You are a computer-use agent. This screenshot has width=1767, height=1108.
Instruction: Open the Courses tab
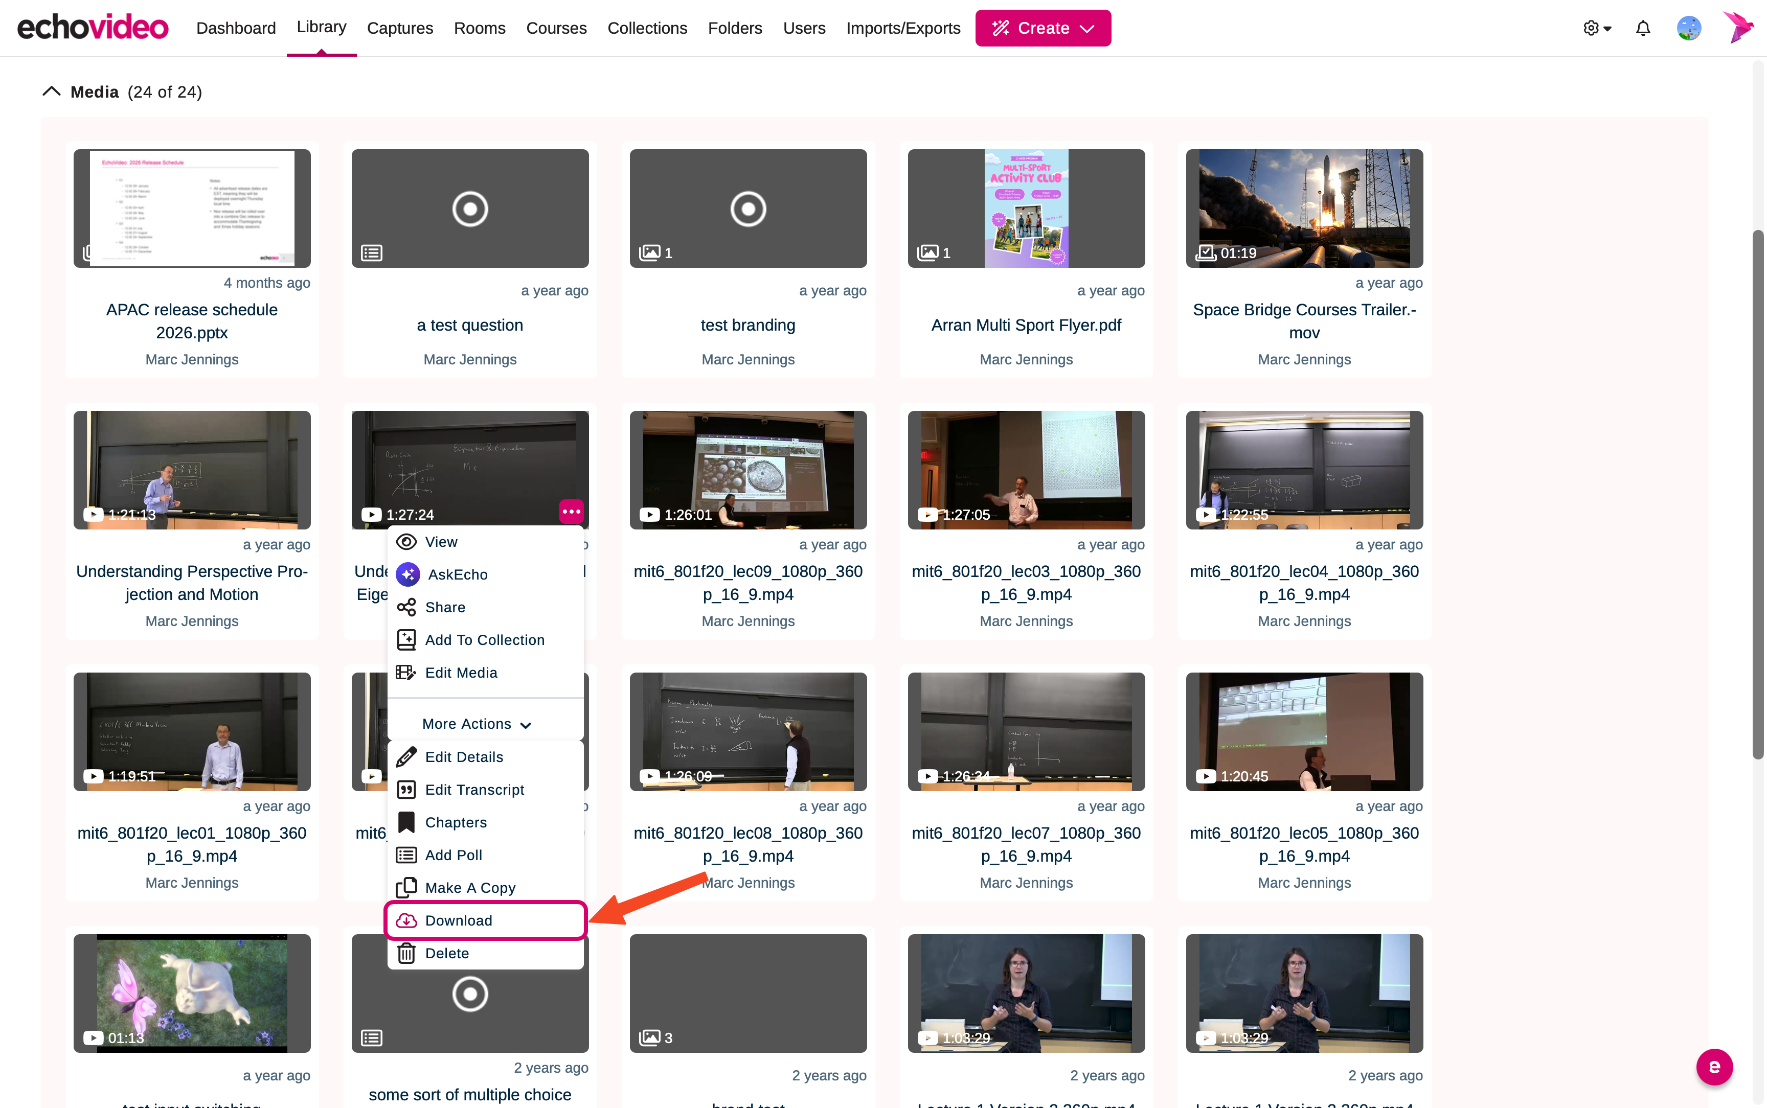coord(556,28)
